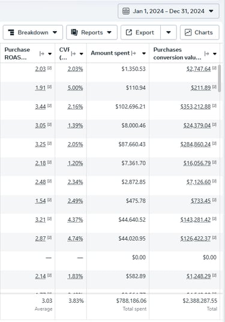The width and height of the screenshot is (225, 322).
Task: Open the Amount spent column dropdown arrow
Action: tap(144, 53)
